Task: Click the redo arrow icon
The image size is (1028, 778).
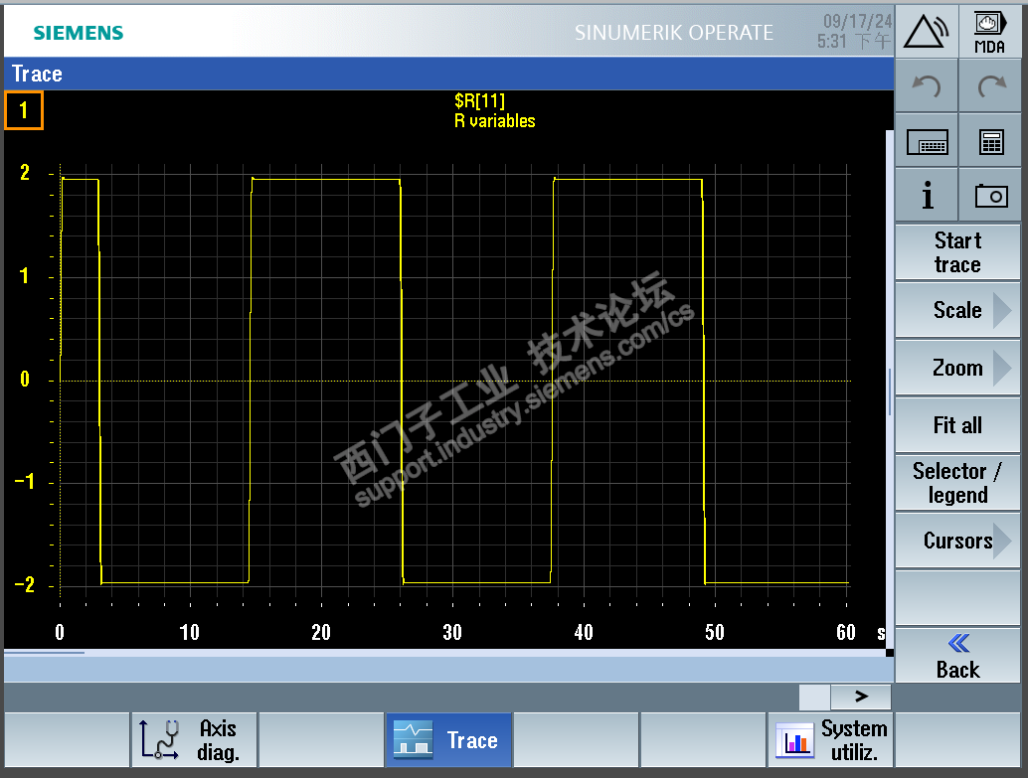Action: pos(991,85)
